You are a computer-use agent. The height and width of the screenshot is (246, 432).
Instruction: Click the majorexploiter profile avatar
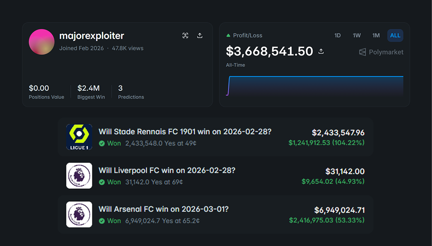coord(42,42)
